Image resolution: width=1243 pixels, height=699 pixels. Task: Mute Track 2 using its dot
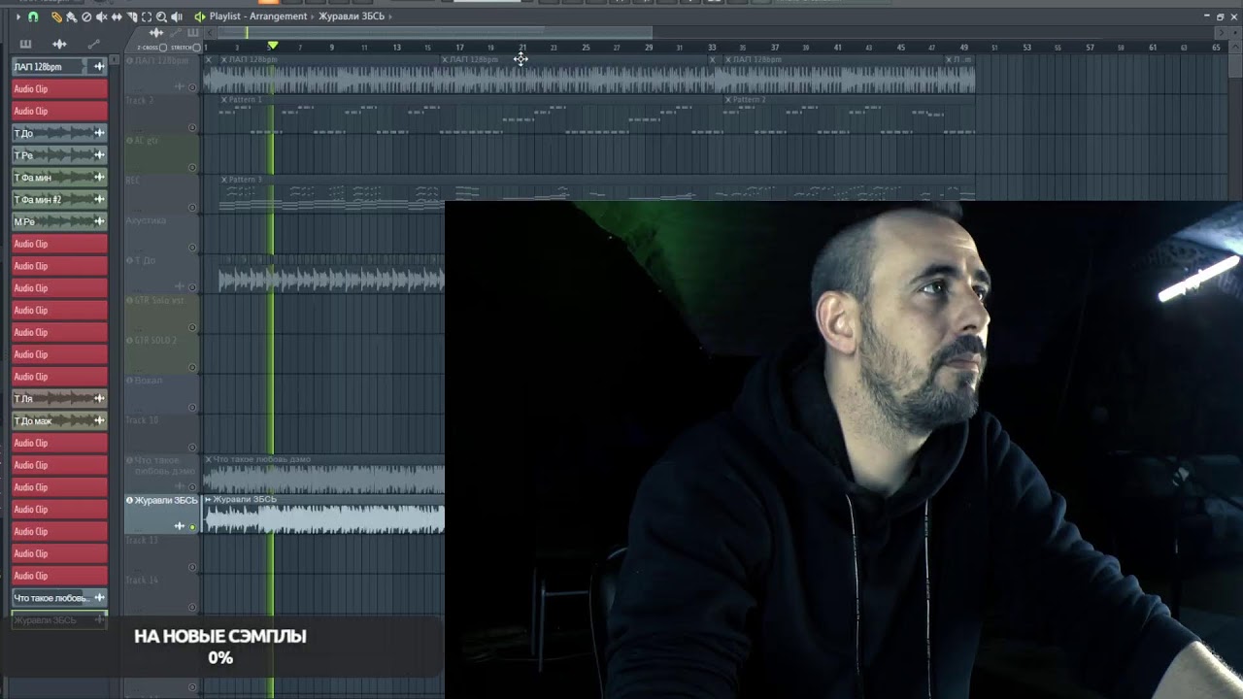pyautogui.click(x=192, y=127)
